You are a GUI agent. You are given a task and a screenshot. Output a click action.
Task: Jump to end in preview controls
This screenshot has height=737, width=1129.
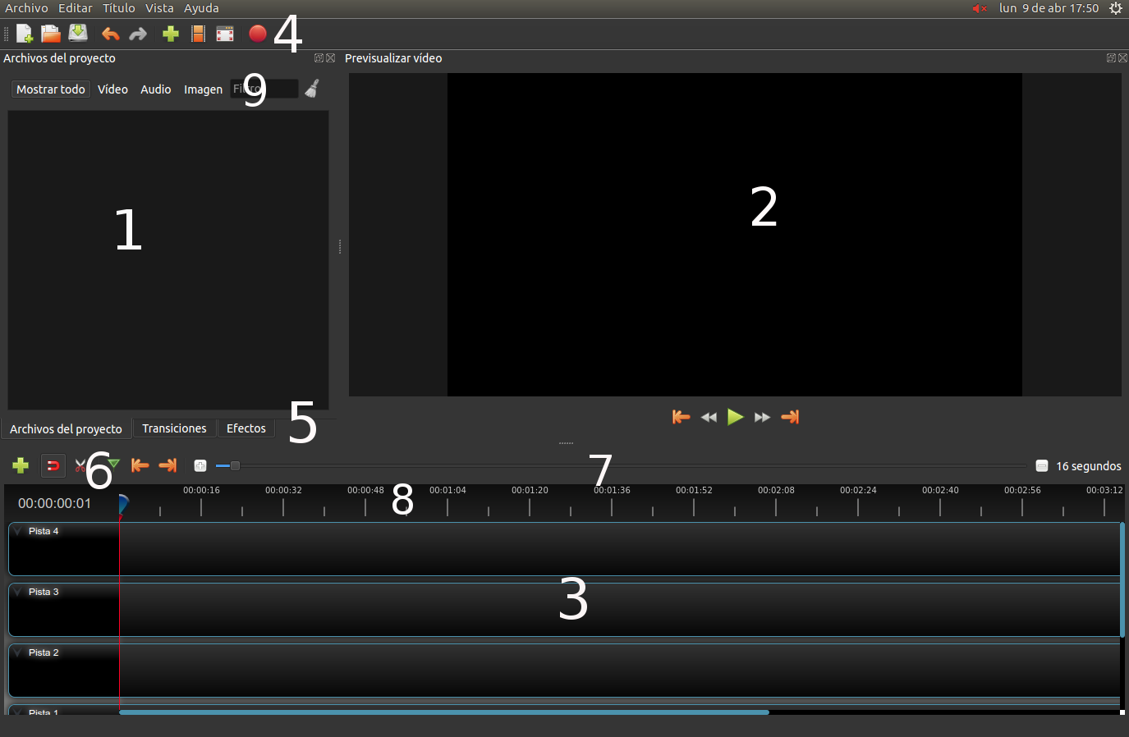pos(790,417)
